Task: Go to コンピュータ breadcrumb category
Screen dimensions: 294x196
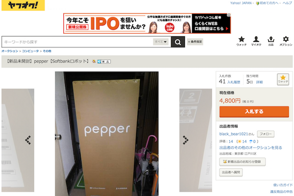Action: pos(30,51)
